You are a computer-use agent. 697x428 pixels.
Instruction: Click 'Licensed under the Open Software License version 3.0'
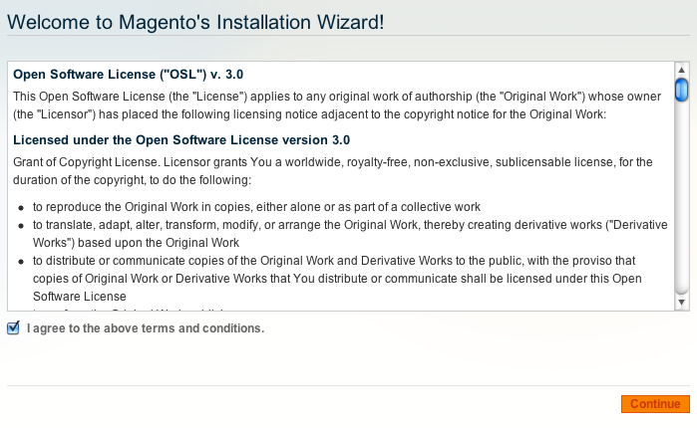pyautogui.click(x=181, y=139)
